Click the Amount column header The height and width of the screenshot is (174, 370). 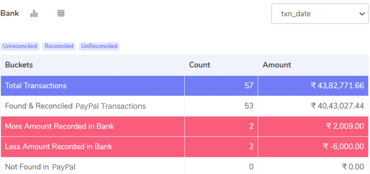point(277,65)
